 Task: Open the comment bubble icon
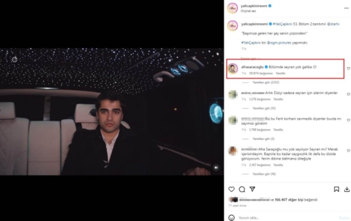(x=242, y=189)
